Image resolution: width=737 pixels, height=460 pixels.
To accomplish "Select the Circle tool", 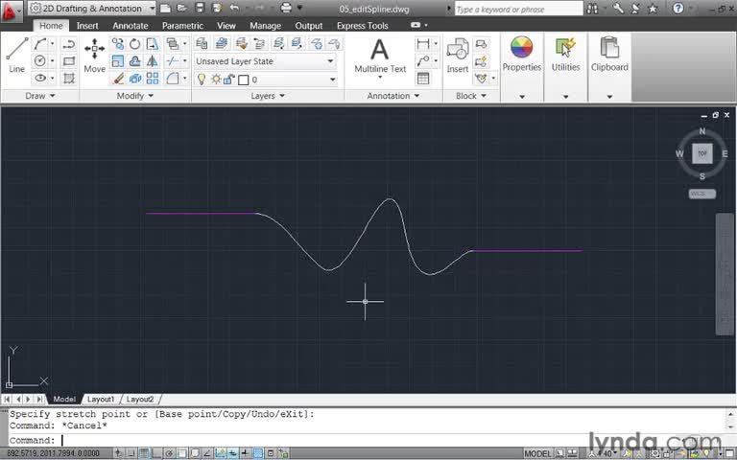I will (x=40, y=61).
